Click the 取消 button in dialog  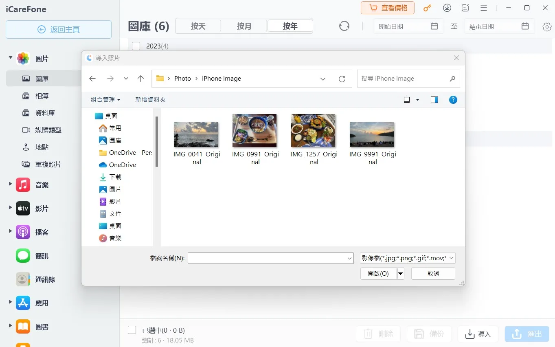(433, 273)
